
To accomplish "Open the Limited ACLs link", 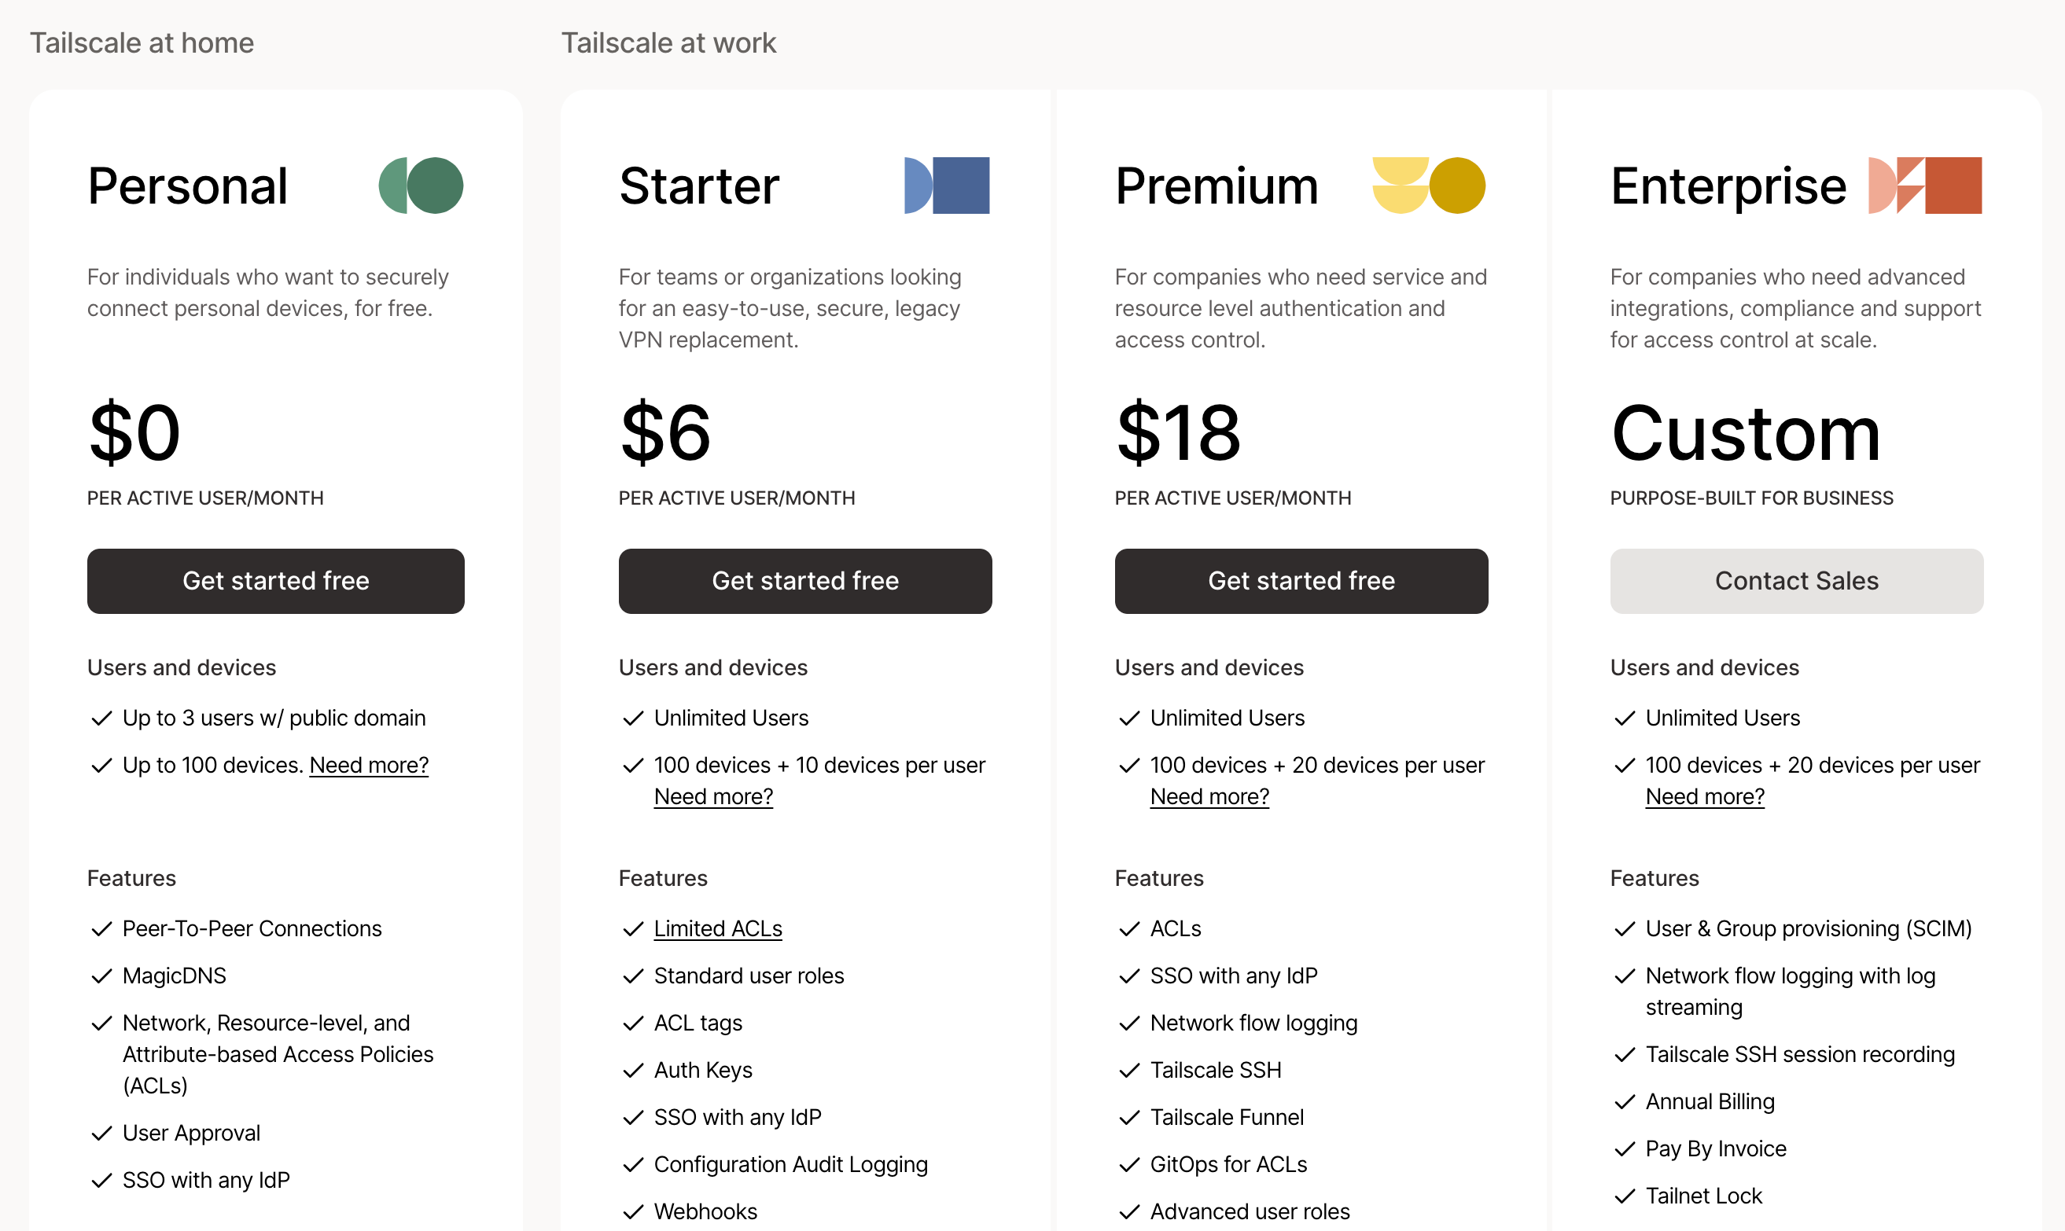I will coord(718,929).
